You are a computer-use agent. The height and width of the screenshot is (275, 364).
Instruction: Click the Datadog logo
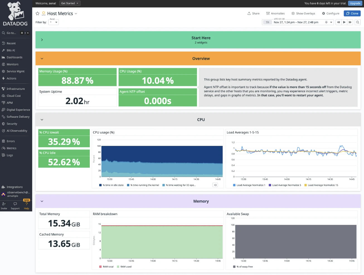pyautogui.click(x=15, y=14)
